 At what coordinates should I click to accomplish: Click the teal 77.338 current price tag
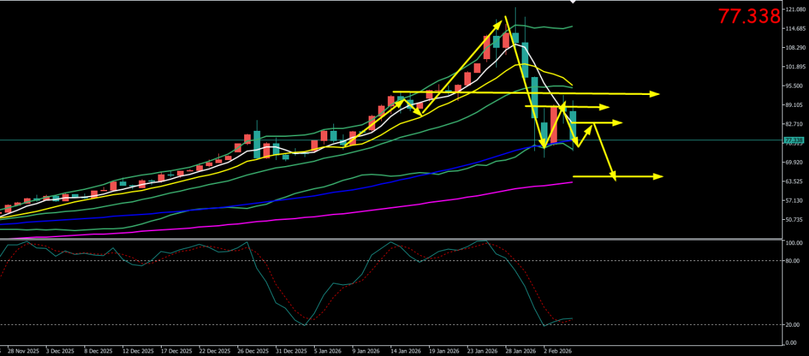click(792, 140)
